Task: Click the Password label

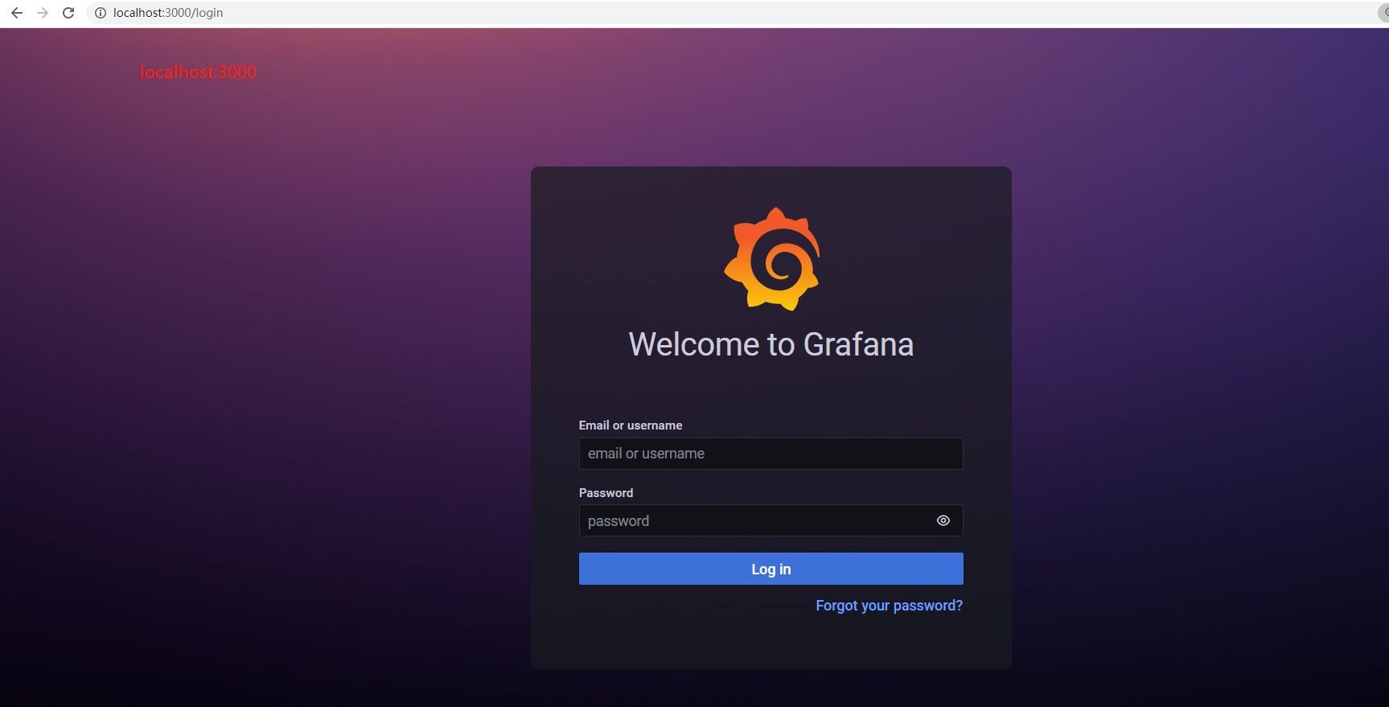Action: pos(606,493)
